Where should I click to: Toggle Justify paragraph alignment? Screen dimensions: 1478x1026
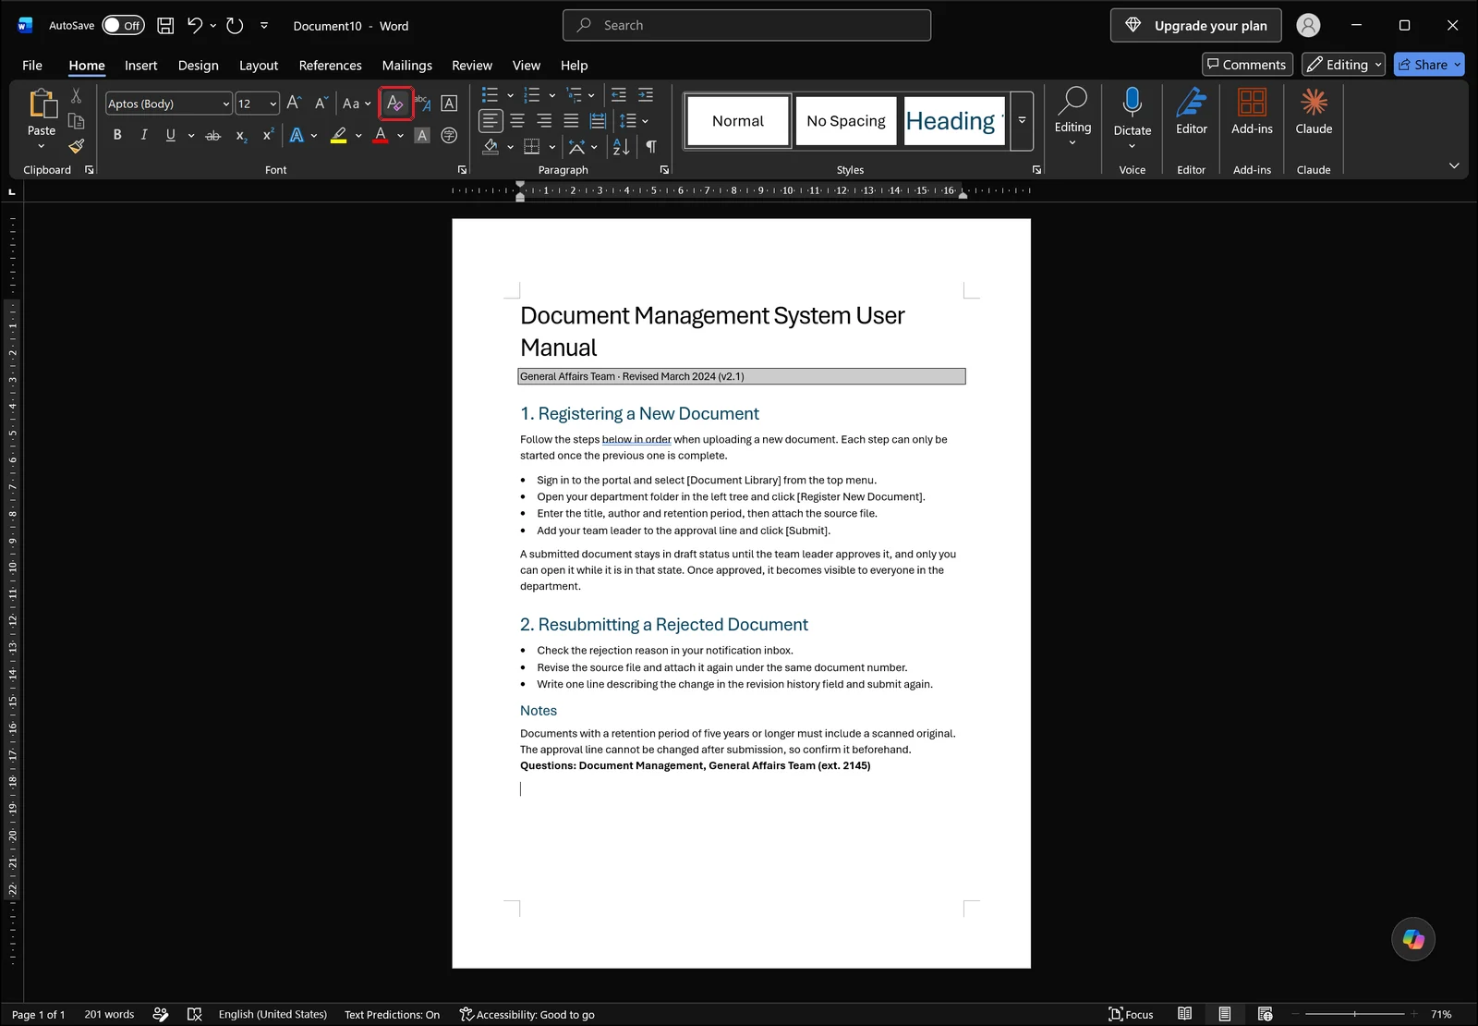(571, 121)
